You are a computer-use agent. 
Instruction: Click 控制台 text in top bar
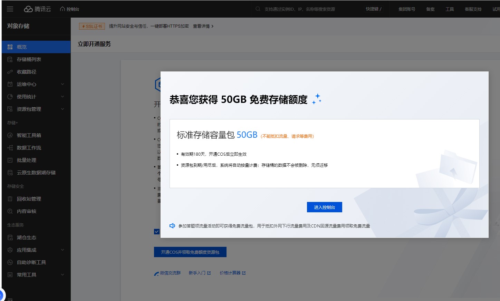pyautogui.click(x=73, y=9)
